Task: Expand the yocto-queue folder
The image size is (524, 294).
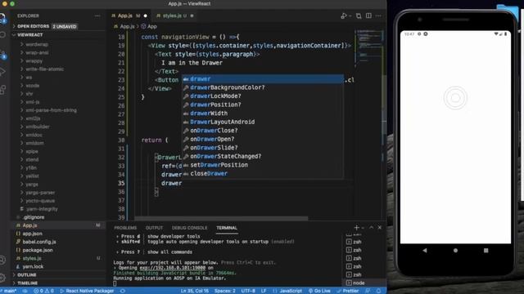Action: pos(40,201)
